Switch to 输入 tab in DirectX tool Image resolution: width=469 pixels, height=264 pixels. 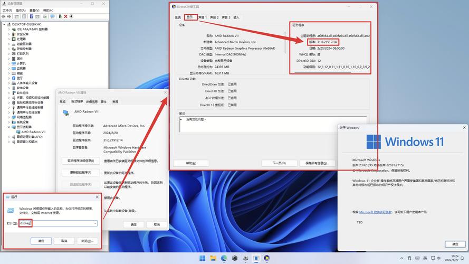click(x=236, y=17)
